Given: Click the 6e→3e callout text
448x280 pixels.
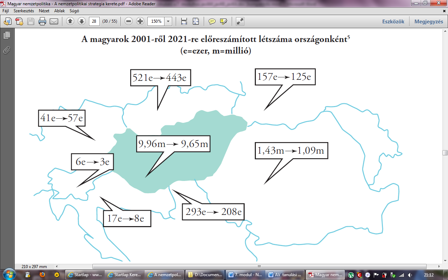Looking at the screenshot, I should 92,162.
